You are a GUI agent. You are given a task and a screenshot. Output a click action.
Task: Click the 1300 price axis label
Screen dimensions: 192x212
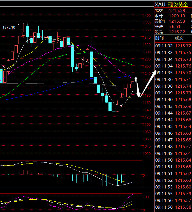click(x=147, y=52)
